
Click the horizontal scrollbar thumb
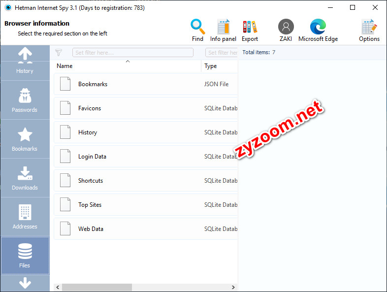97,287
